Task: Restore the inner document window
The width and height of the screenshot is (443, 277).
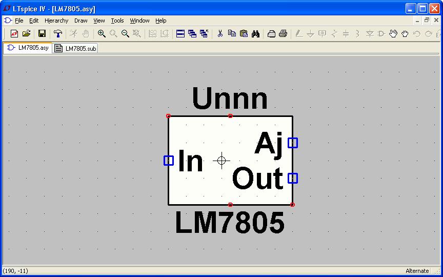Action: point(427,21)
